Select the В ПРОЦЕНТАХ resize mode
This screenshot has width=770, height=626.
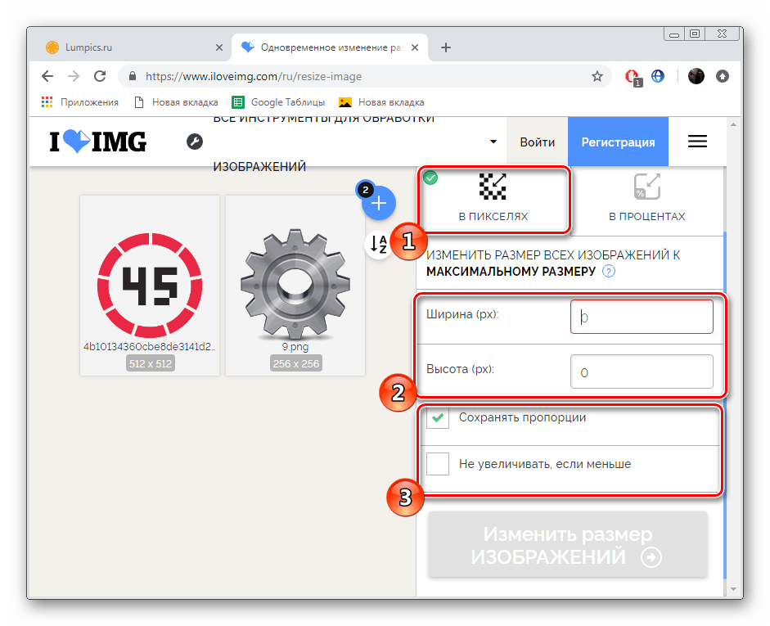click(646, 200)
